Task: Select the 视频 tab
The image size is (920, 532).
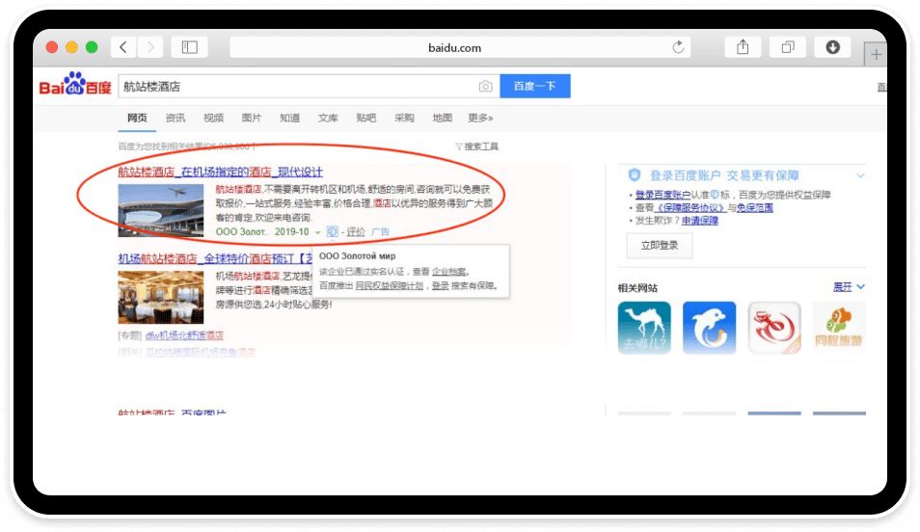Action: coord(213,118)
